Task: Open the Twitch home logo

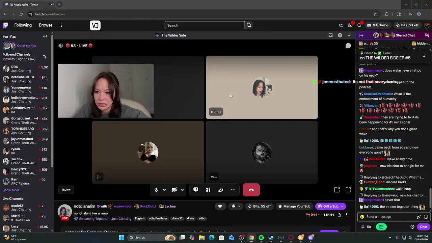Action: 5,25
